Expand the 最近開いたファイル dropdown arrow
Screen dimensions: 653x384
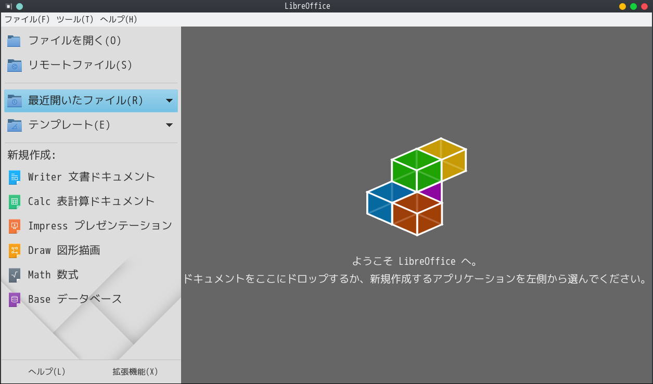pyautogui.click(x=169, y=100)
